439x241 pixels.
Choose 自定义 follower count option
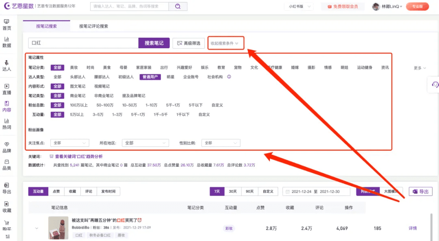pos(217,105)
